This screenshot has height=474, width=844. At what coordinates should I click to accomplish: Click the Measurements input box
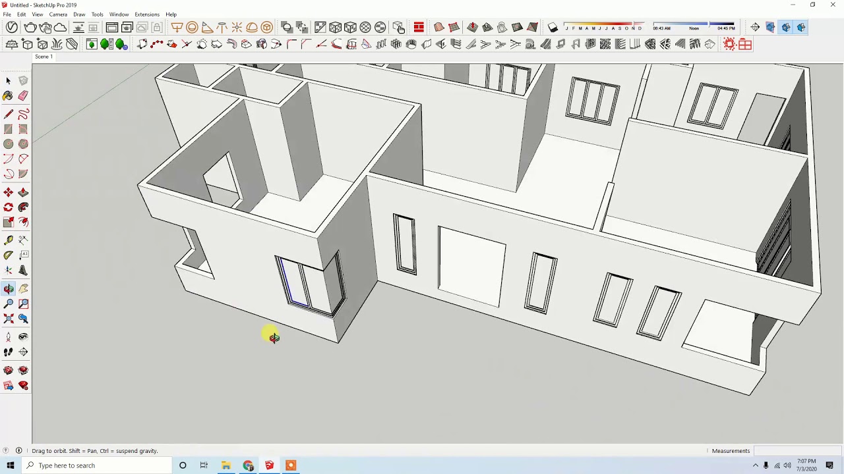[x=798, y=451]
